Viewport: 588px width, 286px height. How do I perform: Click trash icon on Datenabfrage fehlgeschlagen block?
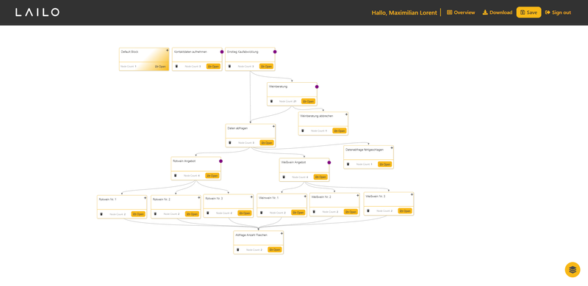(x=348, y=164)
